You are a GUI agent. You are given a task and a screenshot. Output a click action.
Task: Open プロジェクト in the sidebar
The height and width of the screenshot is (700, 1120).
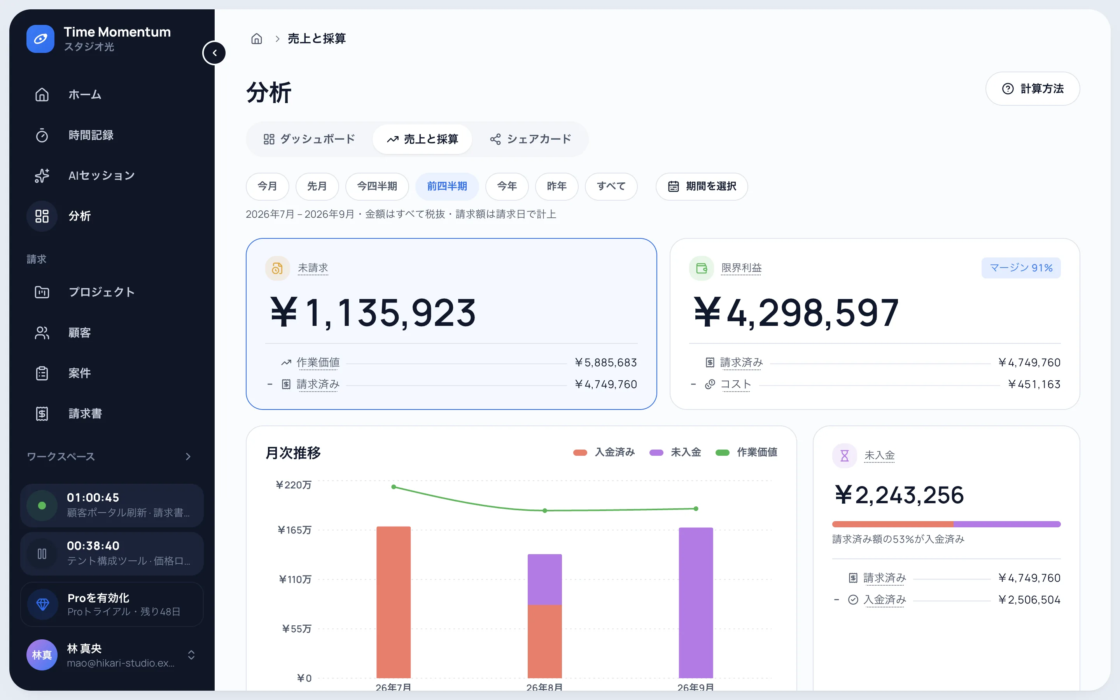coord(112,292)
